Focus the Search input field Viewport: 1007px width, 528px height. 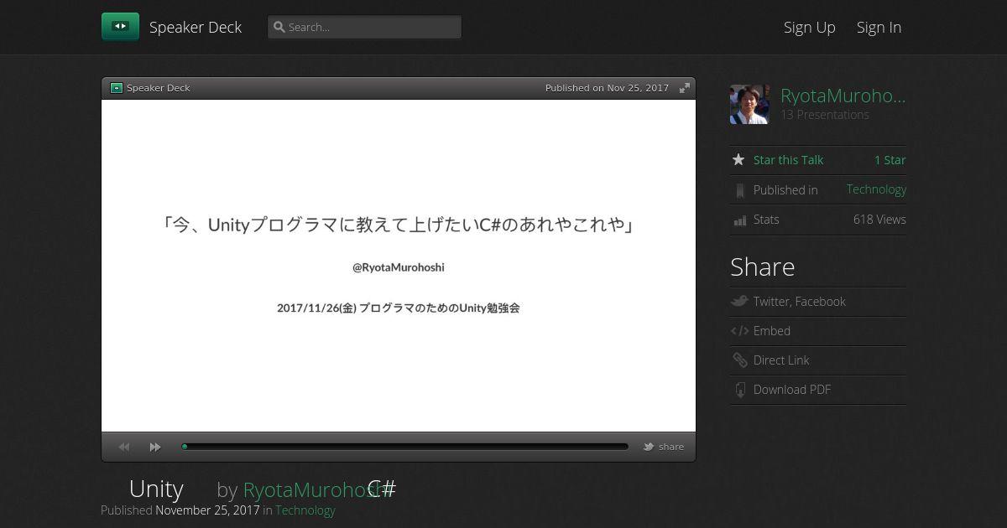pyautogui.click(x=364, y=27)
